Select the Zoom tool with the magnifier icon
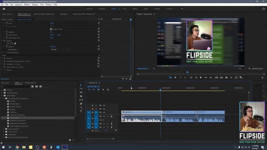Viewport: 267px width, 150px height. tap(81, 107)
